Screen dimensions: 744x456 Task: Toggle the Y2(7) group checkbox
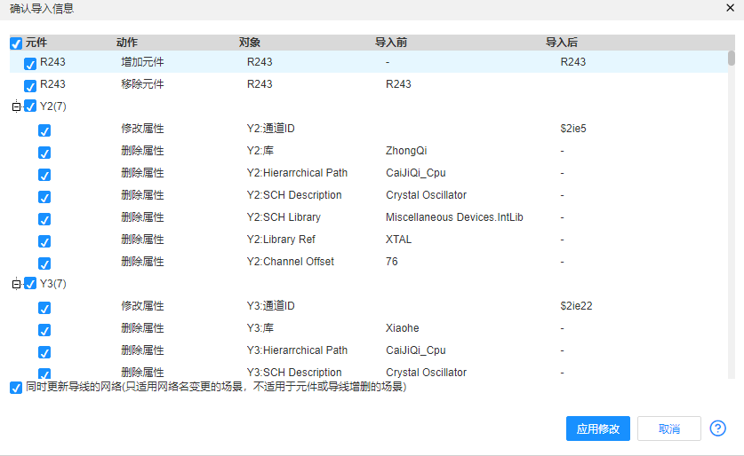coord(30,107)
